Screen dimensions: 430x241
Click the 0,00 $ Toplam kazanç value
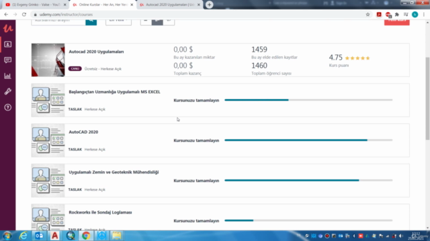tap(183, 66)
